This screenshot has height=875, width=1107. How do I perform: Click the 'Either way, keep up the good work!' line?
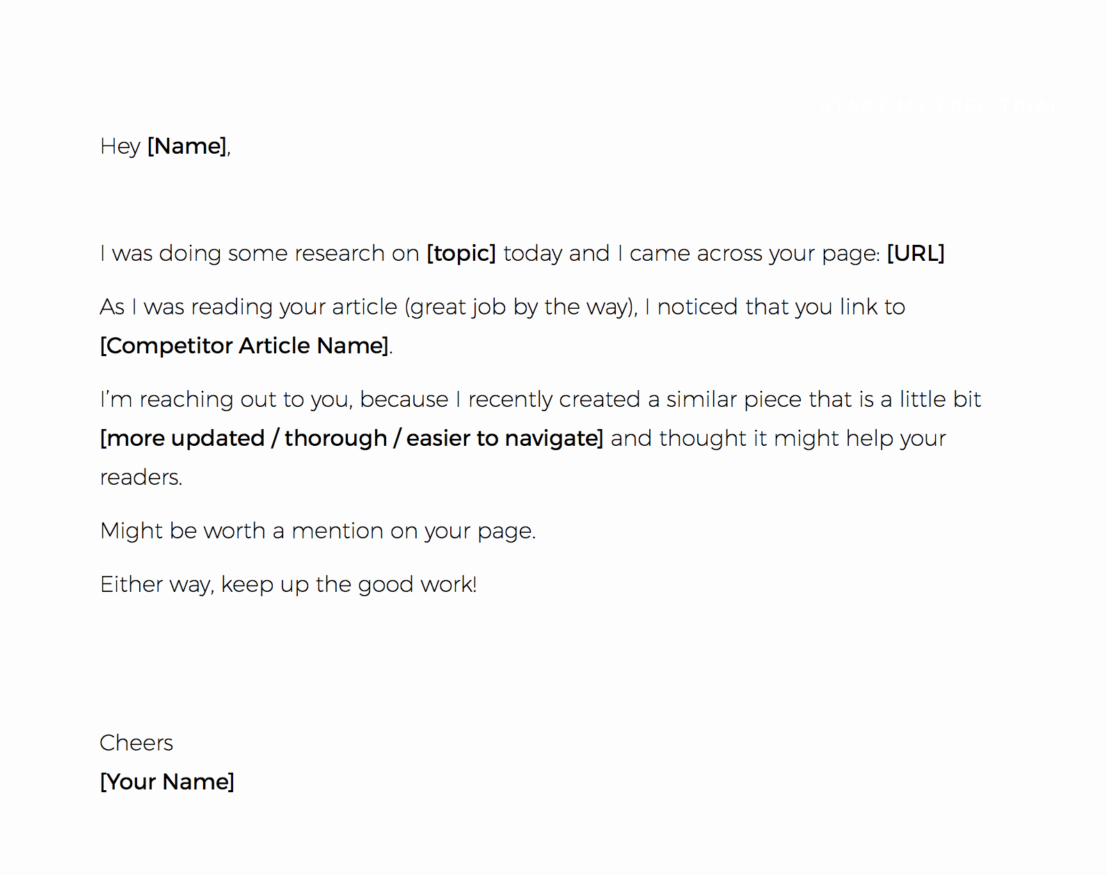pos(288,584)
